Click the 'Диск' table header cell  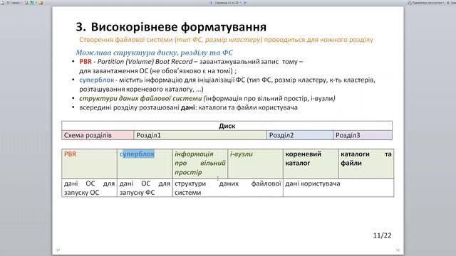[227, 126]
